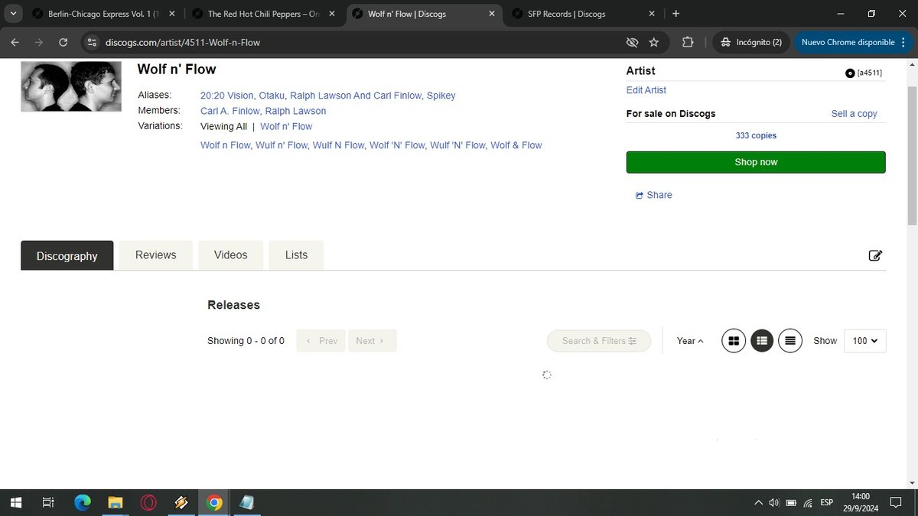Screen dimensions: 918x516
Task: Select the Wolf & Flow variation
Action: click(516, 145)
